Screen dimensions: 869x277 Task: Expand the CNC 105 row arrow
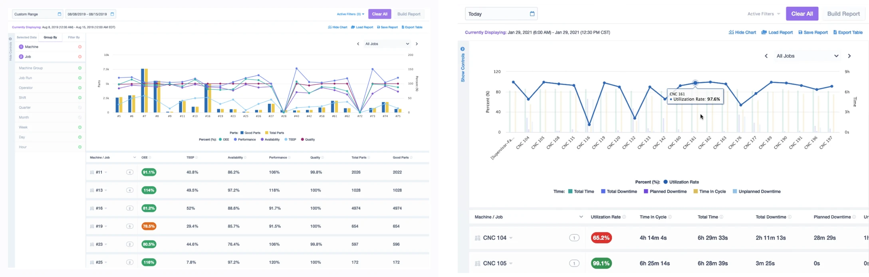(x=511, y=263)
